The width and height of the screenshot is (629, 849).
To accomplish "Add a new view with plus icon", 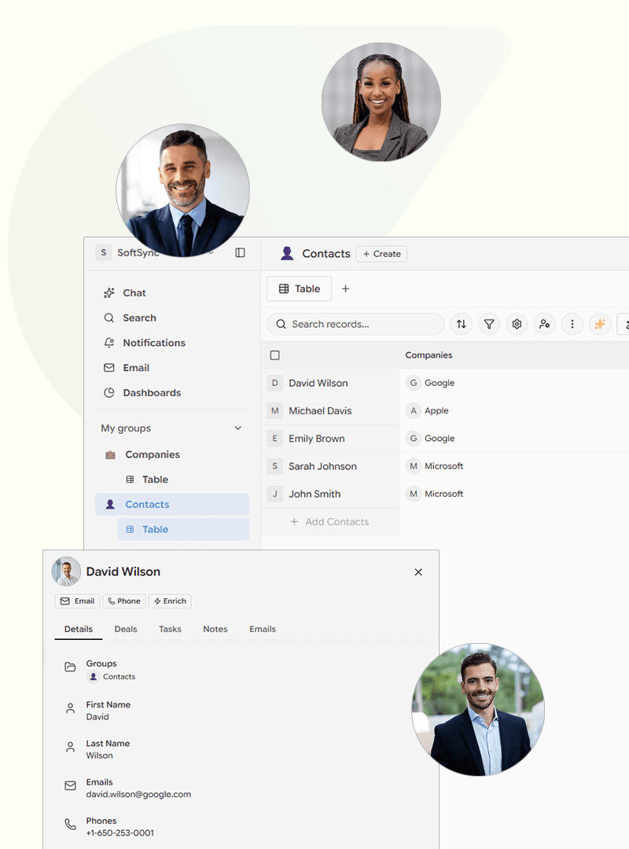I will point(345,289).
